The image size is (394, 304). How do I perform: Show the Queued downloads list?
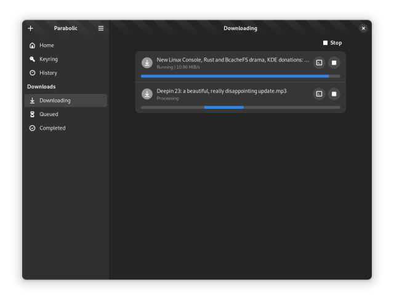click(49, 114)
